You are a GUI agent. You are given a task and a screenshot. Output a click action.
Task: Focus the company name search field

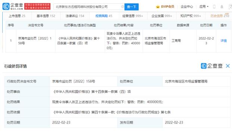pyautogui.click(x=89, y=7)
